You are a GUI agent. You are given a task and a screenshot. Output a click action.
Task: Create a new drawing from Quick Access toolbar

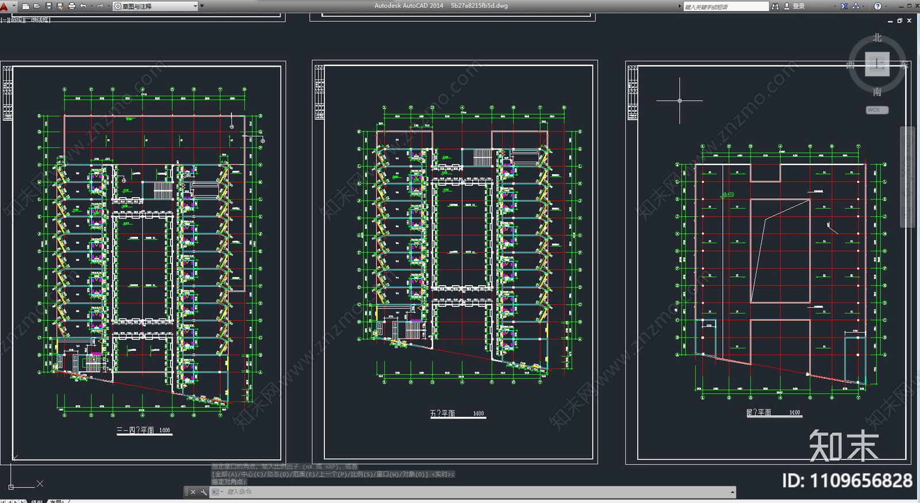[x=26, y=6]
